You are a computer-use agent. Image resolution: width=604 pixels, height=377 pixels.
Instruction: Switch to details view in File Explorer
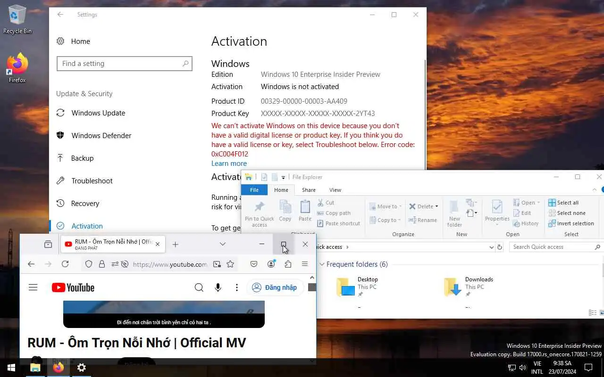point(593,312)
